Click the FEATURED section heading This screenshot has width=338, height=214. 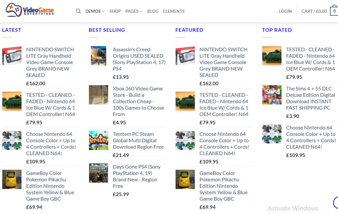tap(189, 30)
